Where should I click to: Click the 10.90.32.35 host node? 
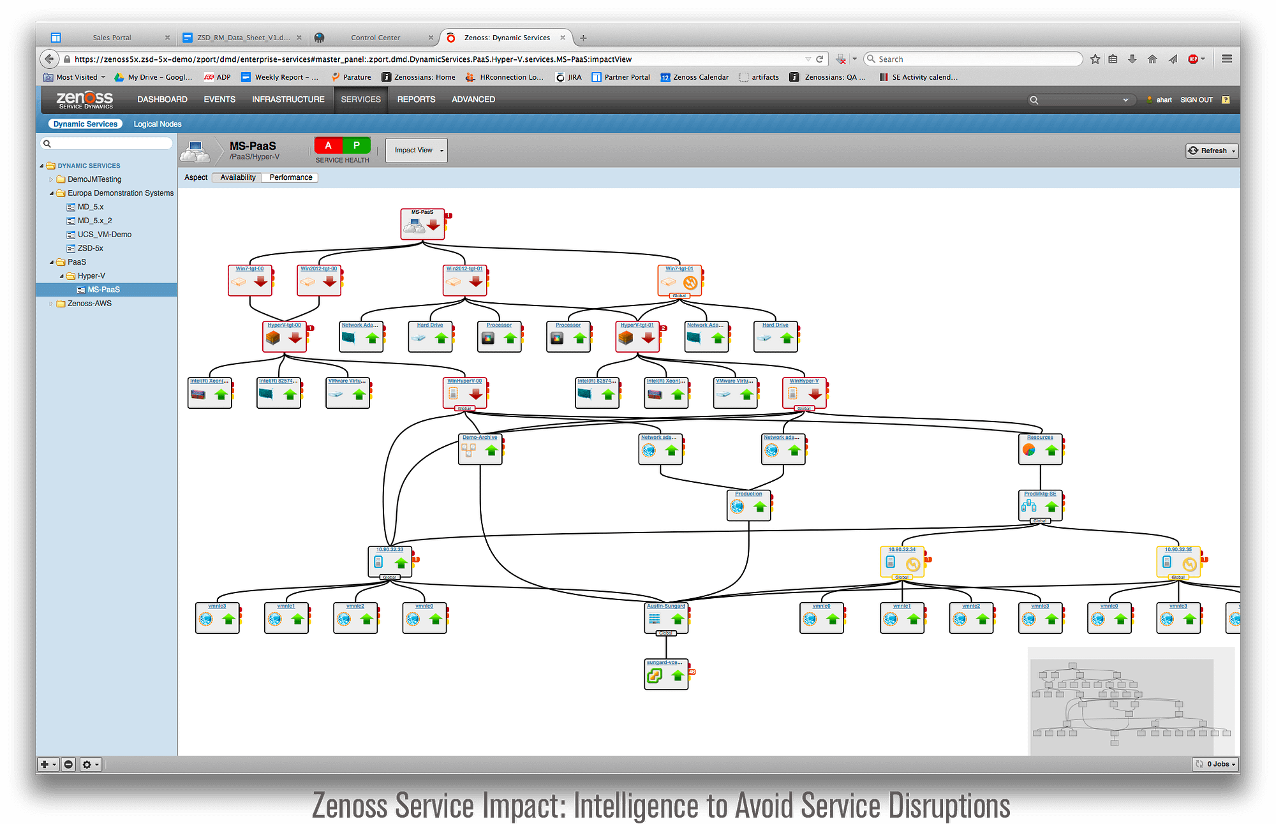[1178, 561]
